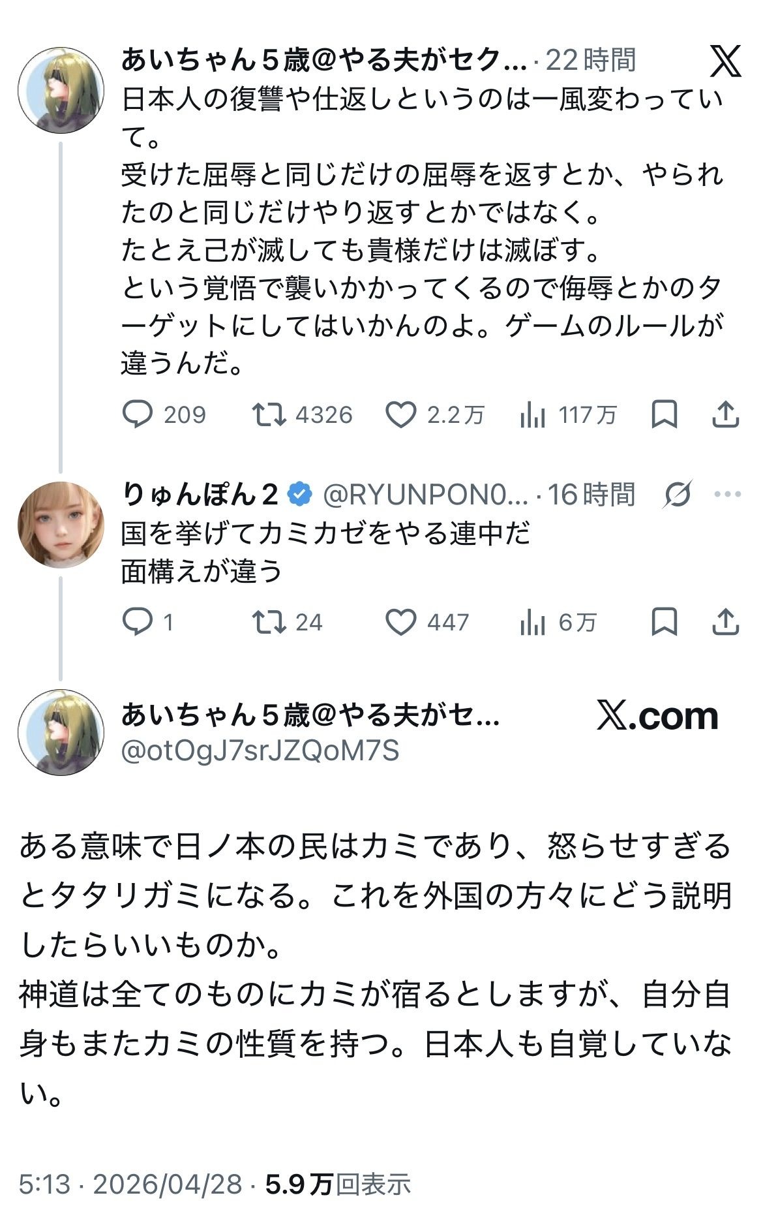View analytics of reply with 6万 views
The width and height of the screenshot is (763, 1223).
click(x=533, y=622)
